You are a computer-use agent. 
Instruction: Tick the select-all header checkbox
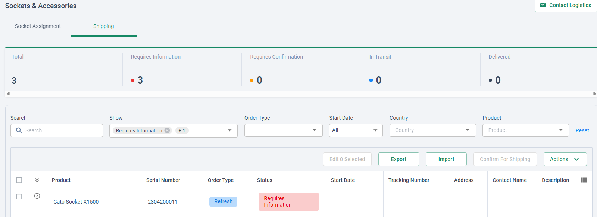click(19, 180)
